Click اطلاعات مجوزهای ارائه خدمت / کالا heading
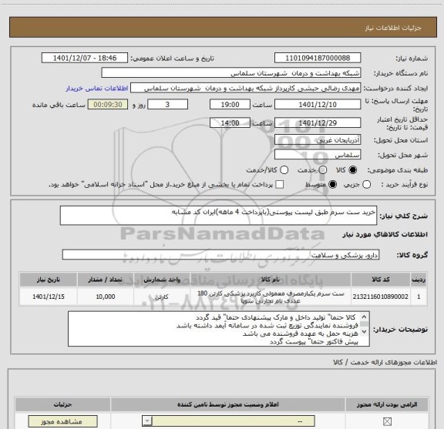The height and width of the screenshot is (429, 444). coord(385,362)
